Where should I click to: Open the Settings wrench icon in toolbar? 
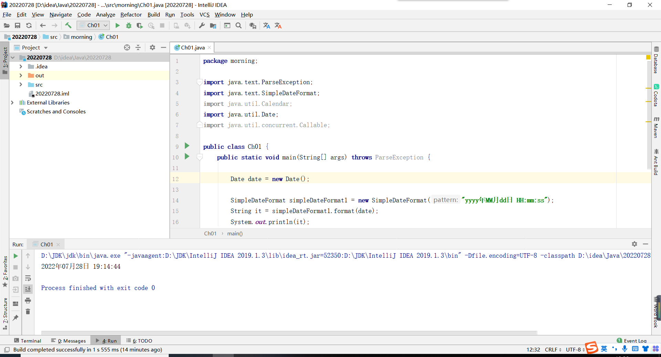(x=202, y=25)
